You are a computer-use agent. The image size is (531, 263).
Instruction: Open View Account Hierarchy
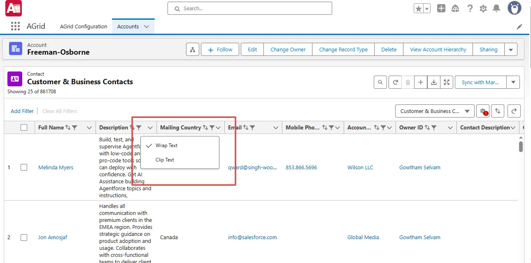[x=438, y=49]
